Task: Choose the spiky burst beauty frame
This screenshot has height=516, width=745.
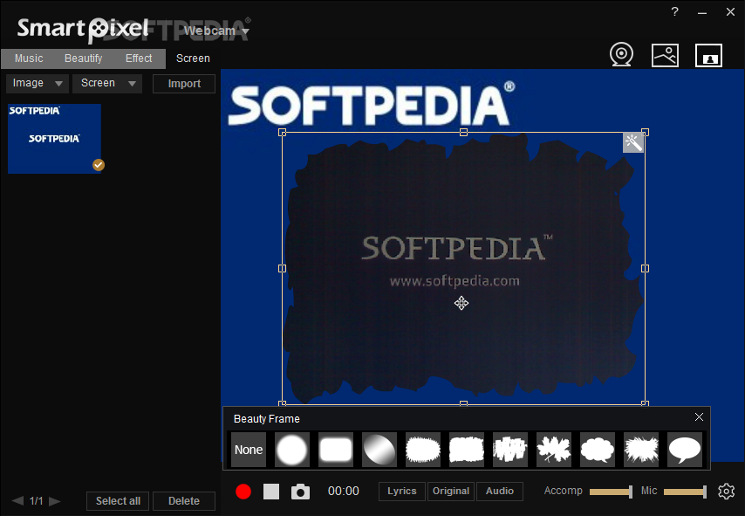Action: pyautogui.click(x=641, y=450)
